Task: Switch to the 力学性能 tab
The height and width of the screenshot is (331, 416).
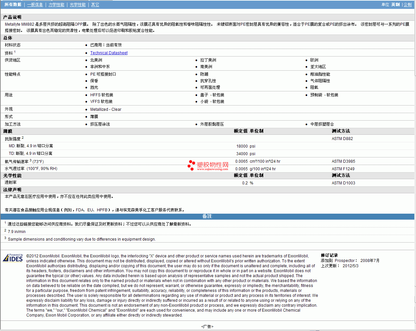Action: (x=57, y=5)
